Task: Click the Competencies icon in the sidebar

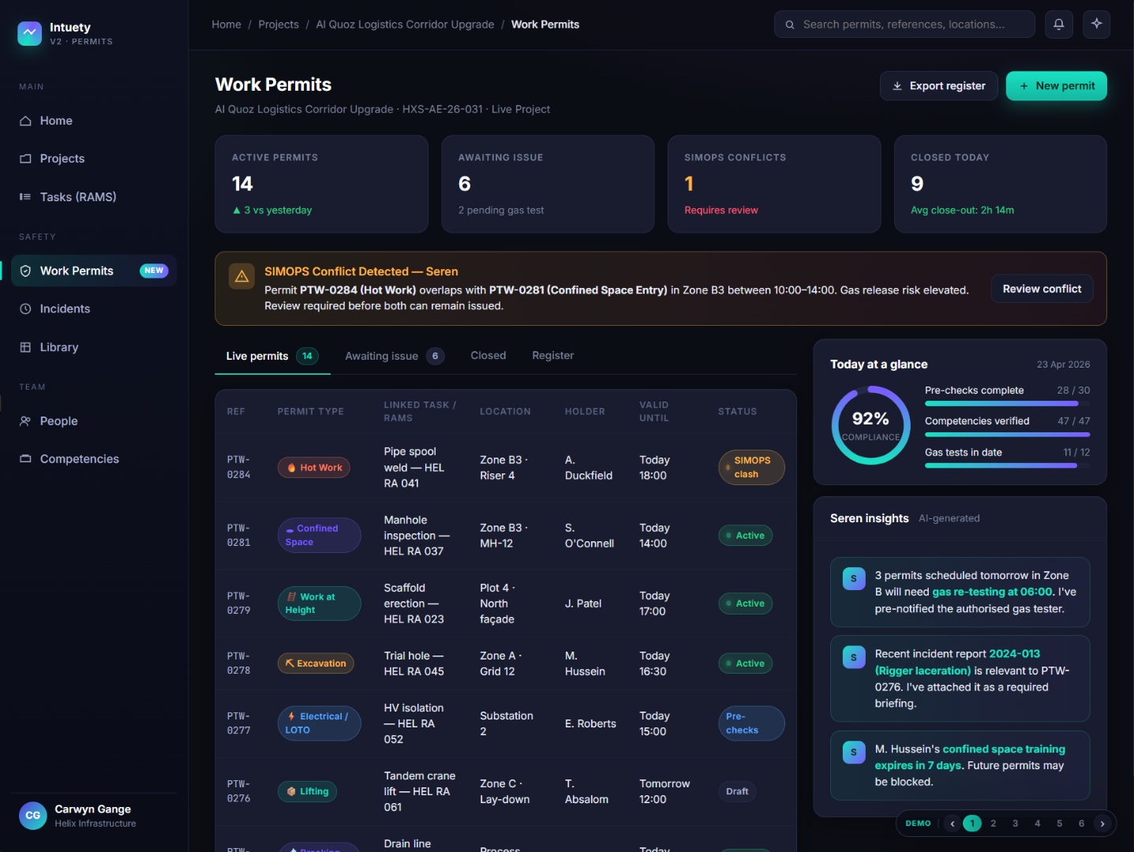Action: click(24, 459)
